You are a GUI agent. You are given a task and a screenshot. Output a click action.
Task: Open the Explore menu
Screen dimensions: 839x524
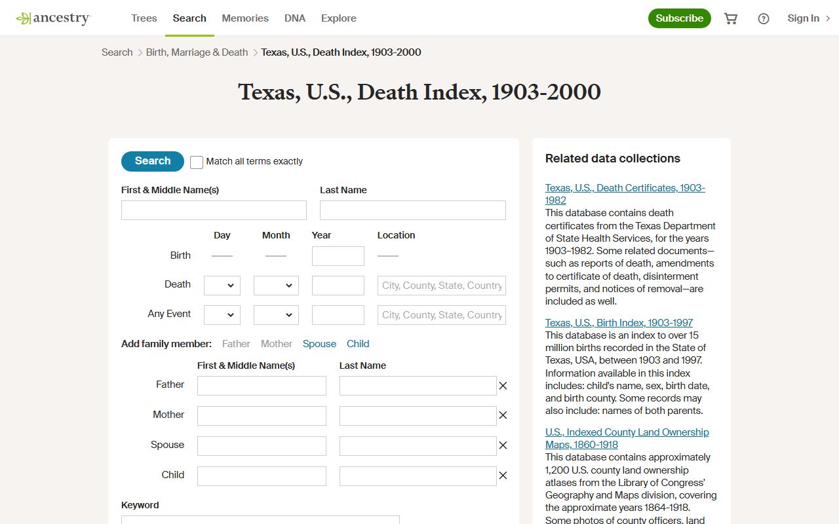(x=339, y=18)
